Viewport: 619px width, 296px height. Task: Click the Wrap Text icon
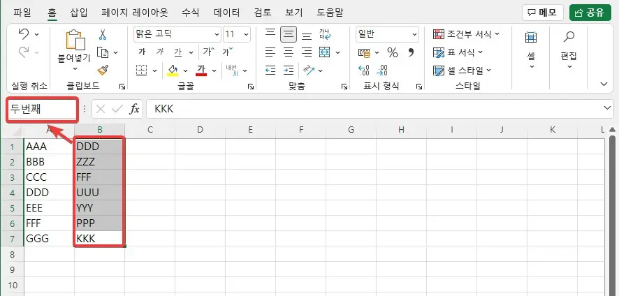[325, 34]
